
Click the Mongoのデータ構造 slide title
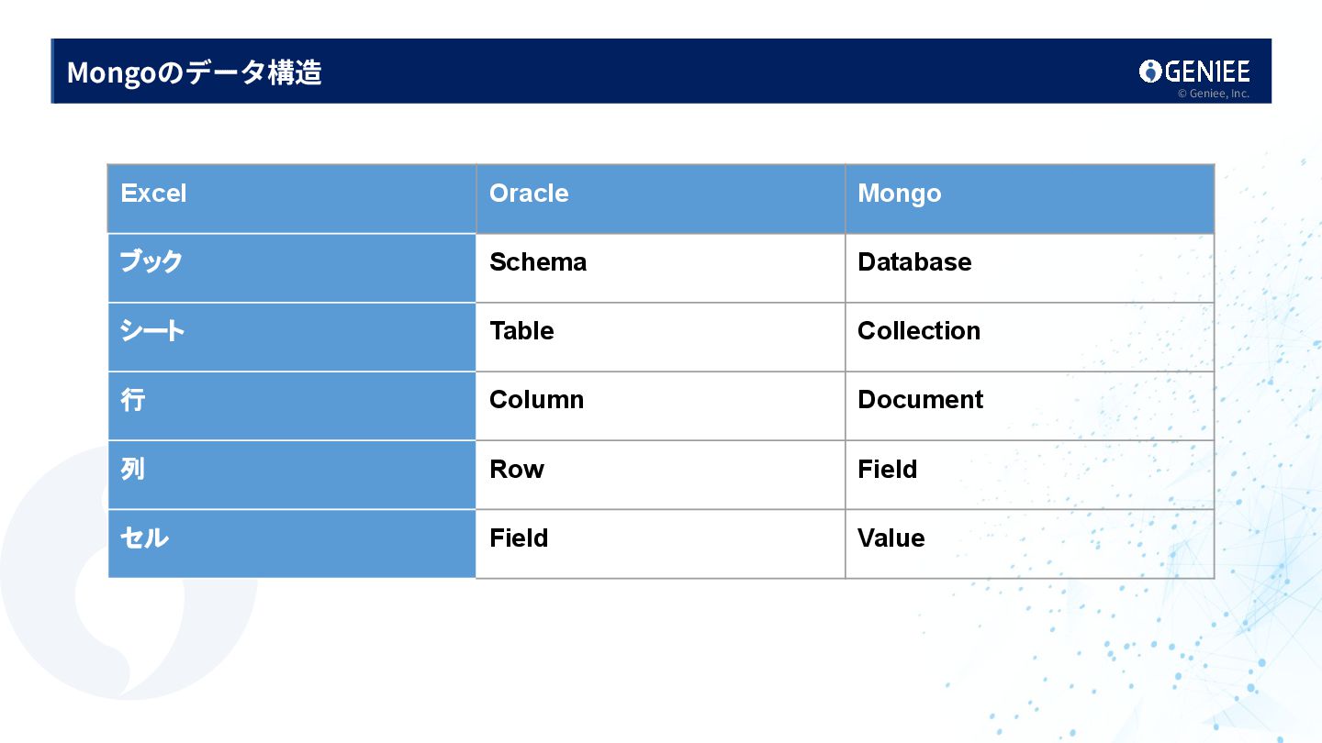[x=195, y=72]
